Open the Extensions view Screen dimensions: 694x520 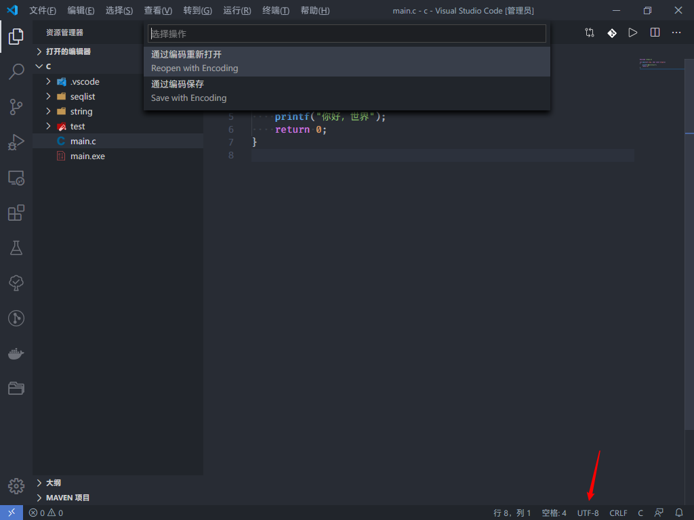[x=16, y=213]
